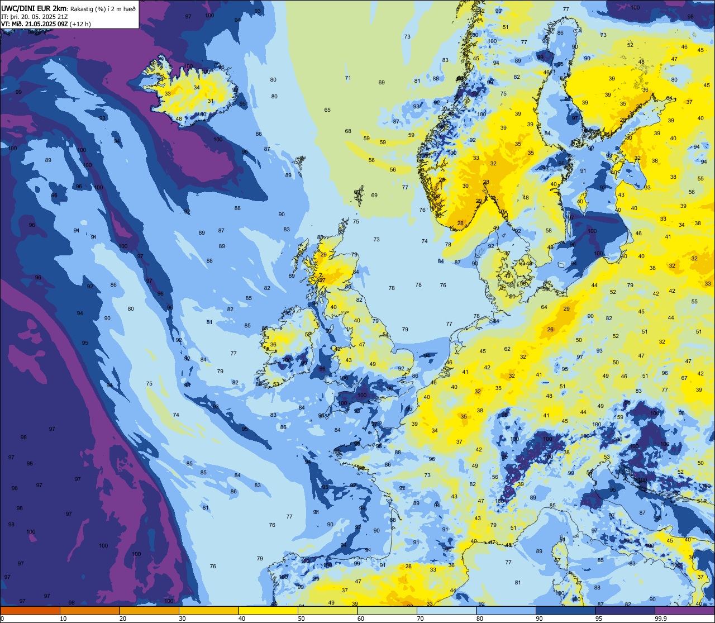Click the legend label 50
The width and height of the screenshot is (715, 623).
click(301, 619)
